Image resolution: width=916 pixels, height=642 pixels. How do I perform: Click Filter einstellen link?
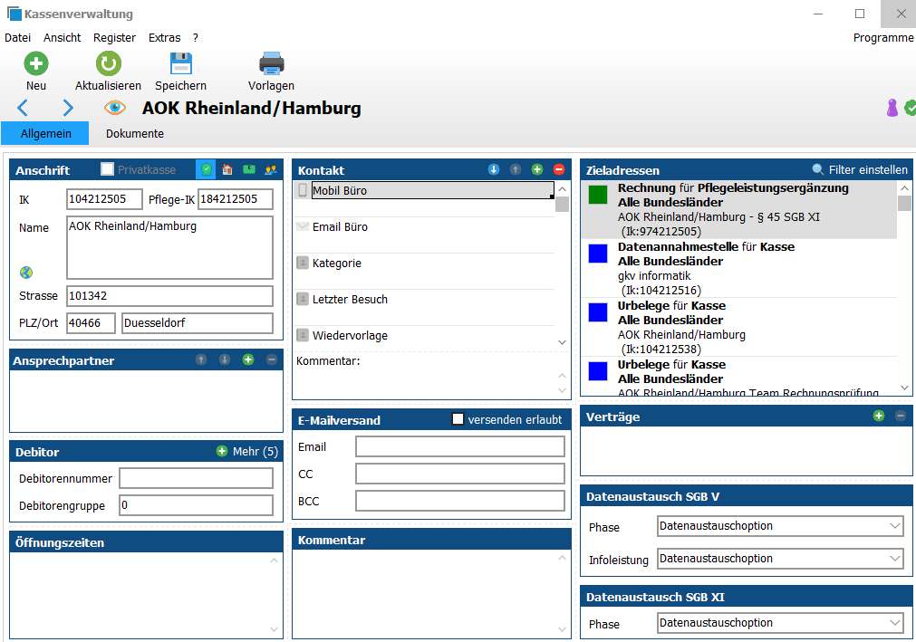[868, 169]
